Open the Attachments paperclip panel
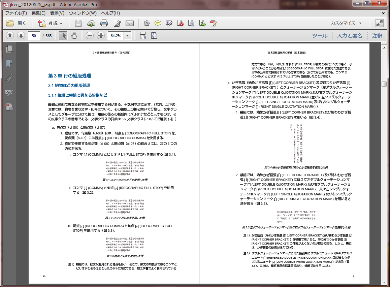Viewport: 390px width, 287px height. click(x=9, y=78)
